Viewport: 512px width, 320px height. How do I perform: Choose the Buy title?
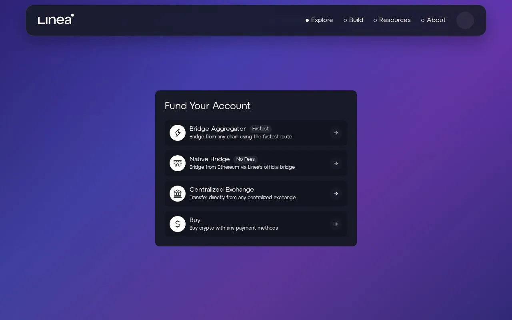coord(195,220)
